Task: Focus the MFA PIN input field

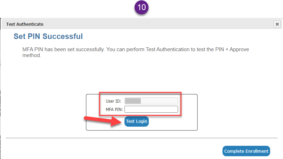Action: [x=151, y=110]
